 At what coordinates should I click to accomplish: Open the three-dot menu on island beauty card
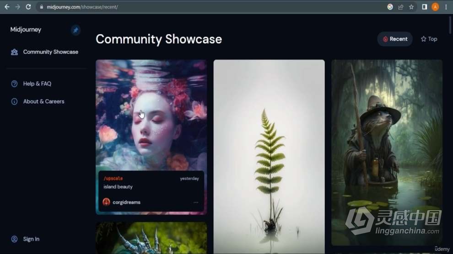196,202
